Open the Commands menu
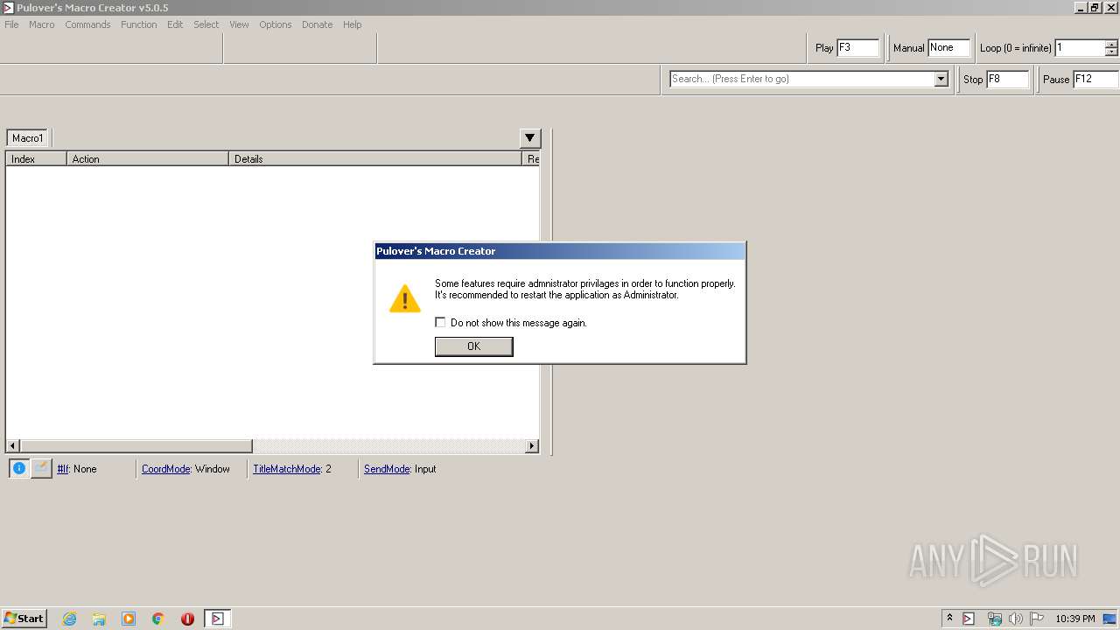 coord(87,24)
